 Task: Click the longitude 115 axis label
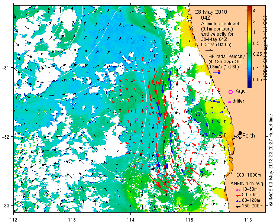tap(189, 219)
